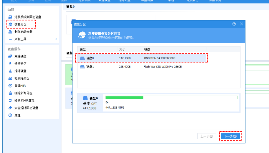Open 属性 of the disk
This screenshot has height=153, width=269.
(x=17, y=115)
